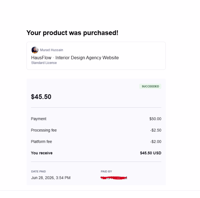The width and height of the screenshot is (200, 198).
Task: Click the Your product was purchased heading
Action: point(72,33)
